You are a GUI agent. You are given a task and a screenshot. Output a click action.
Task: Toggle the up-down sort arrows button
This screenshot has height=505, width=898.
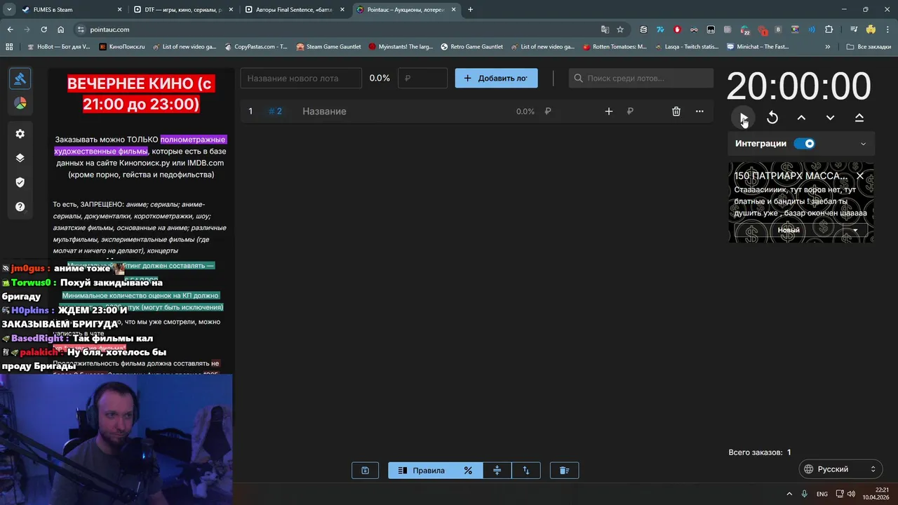[526, 471]
